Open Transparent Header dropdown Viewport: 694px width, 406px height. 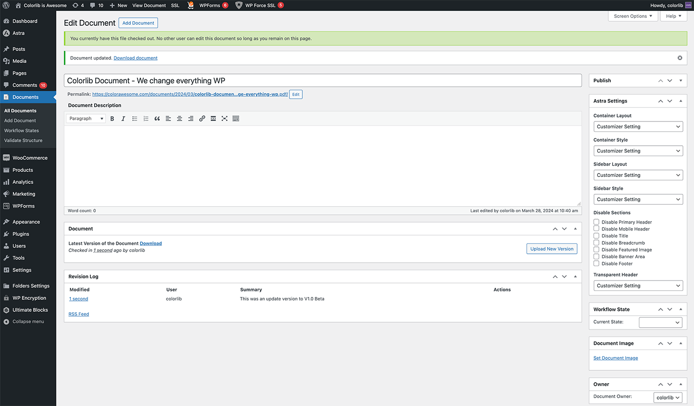pos(638,286)
